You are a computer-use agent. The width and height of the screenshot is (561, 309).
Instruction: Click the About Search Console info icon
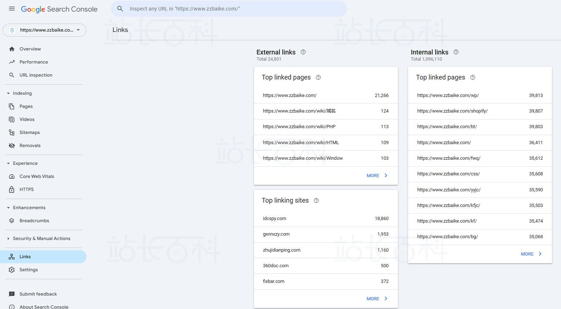pyautogui.click(x=12, y=307)
